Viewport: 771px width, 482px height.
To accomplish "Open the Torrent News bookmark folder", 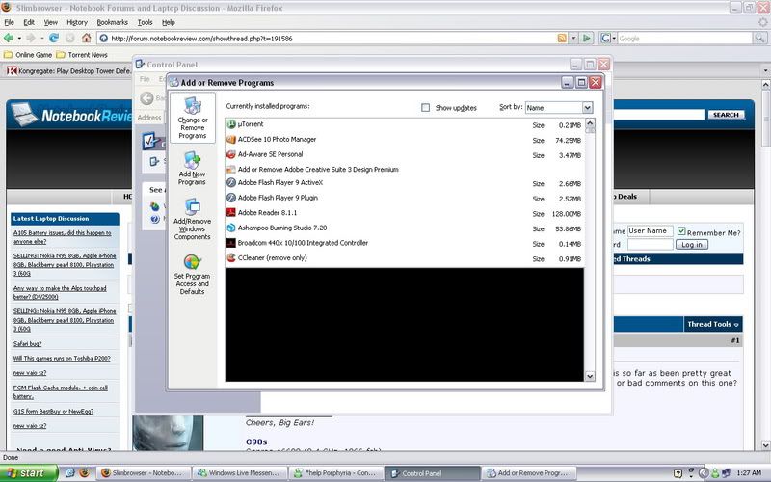I will point(82,55).
